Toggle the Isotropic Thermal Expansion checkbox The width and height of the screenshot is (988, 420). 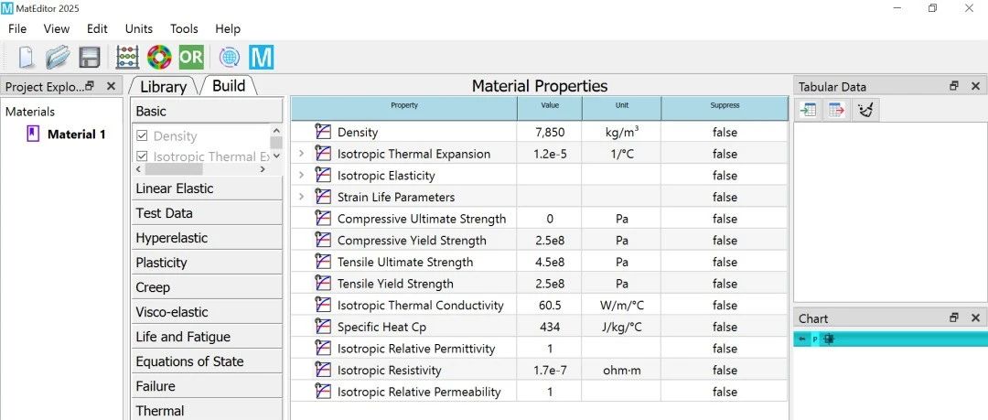142,156
